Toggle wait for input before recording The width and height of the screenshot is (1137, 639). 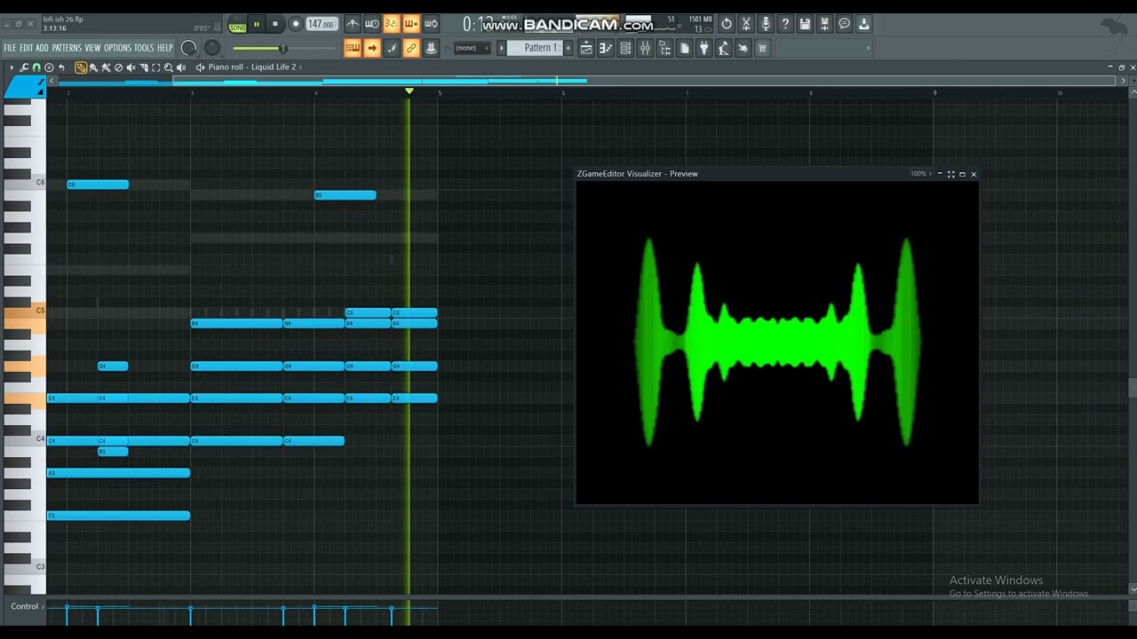[371, 24]
